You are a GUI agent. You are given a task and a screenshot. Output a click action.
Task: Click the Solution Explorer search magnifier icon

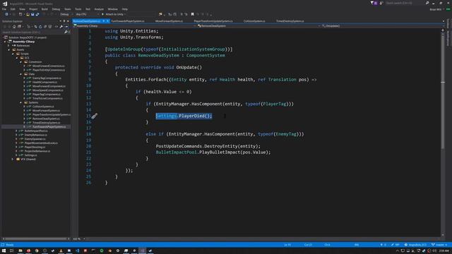(x=66, y=32)
